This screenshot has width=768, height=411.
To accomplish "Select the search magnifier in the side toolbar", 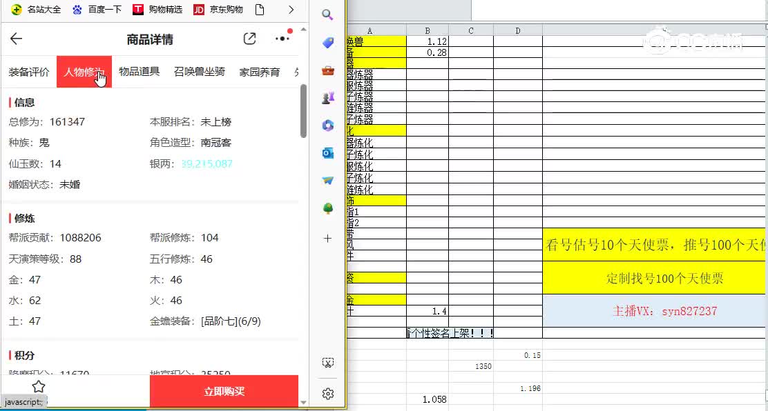I will (x=327, y=14).
